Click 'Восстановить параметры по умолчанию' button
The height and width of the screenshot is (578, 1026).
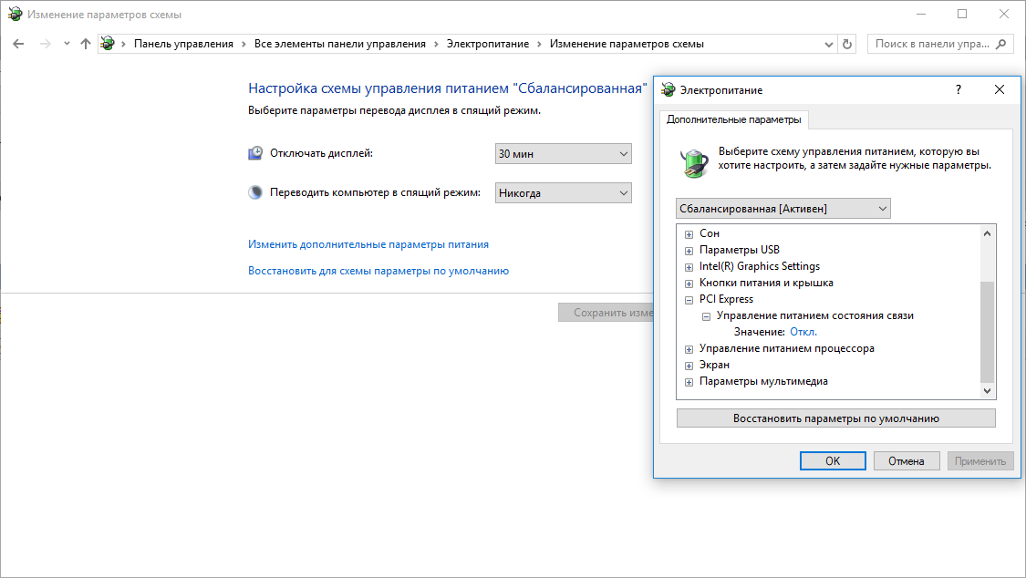[835, 418]
